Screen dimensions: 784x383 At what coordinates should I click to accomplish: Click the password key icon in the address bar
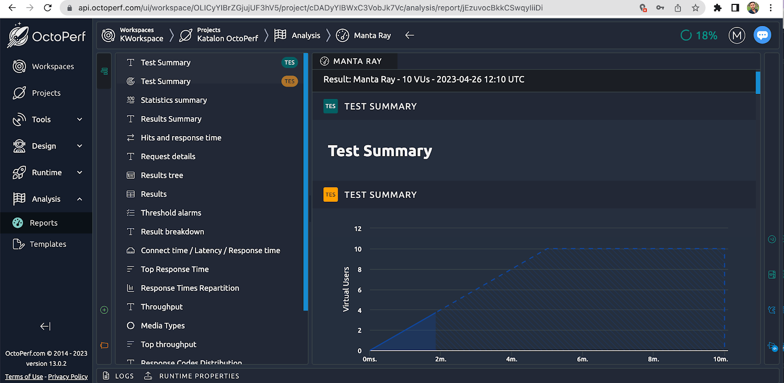point(660,8)
